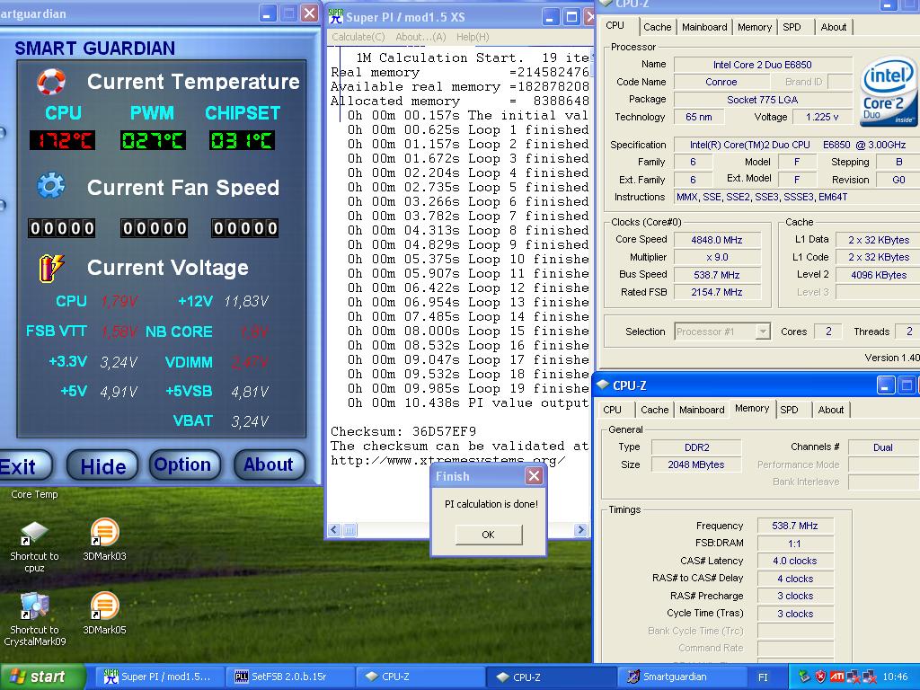This screenshot has width=920, height=690.
Task: Close the Finish dialog
Action: pyautogui.click(x=534, y=475)
